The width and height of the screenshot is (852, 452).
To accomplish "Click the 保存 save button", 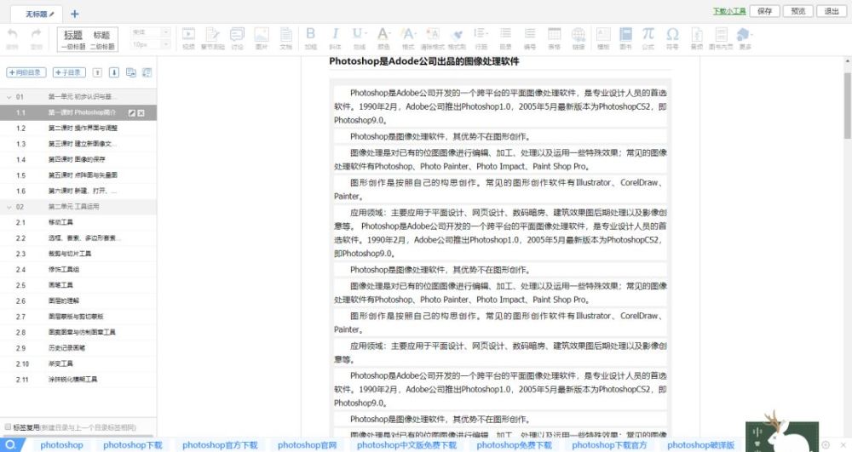I will click(764, 11).
